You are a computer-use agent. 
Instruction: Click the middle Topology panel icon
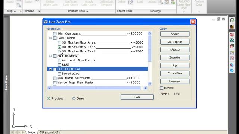pos(167,2)
